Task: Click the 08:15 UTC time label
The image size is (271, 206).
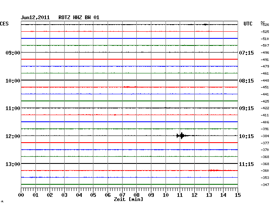Action: 246,81
